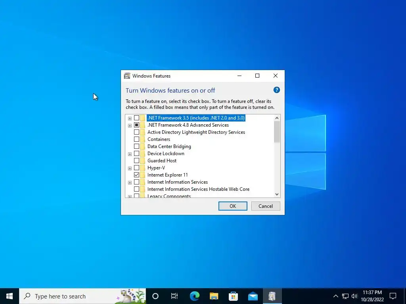406x304 pixels.
Task: Click the feature list scrollbar thumb
Action: point(277,131)
